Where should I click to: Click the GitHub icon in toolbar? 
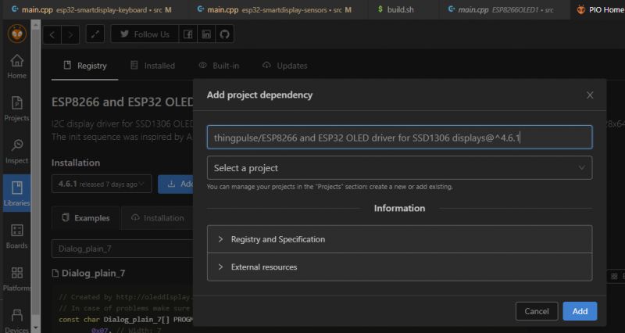coord(225,34)
